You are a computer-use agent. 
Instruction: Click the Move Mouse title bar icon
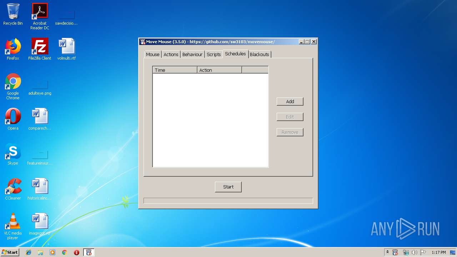point(143,42)
